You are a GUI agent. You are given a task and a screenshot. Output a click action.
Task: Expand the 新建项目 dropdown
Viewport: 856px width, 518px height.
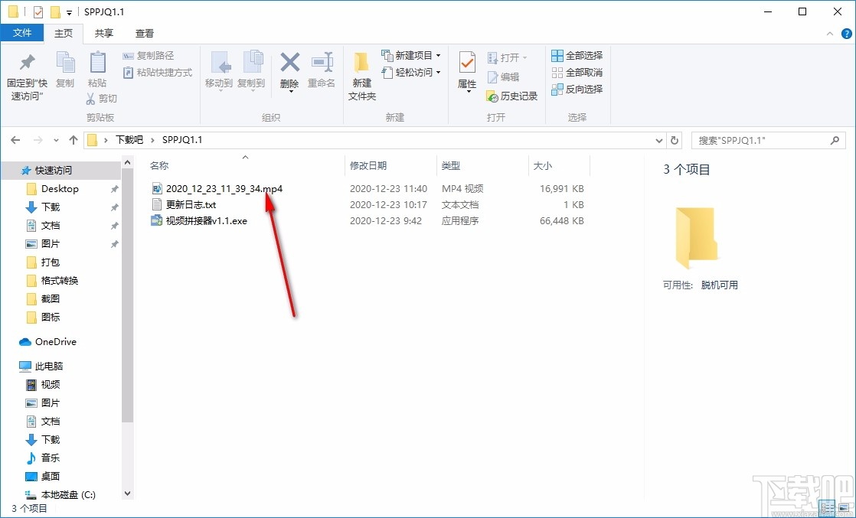pyautogui.click(x=411, y=55)
